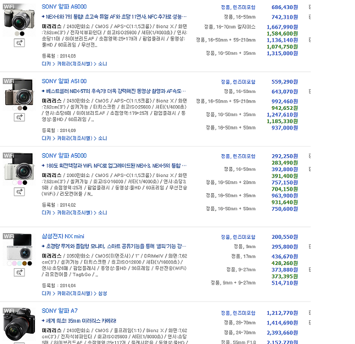Open zoom preview icon under SONY A5100 thumbnail
355x344 pixels.
tap(19, 117)
